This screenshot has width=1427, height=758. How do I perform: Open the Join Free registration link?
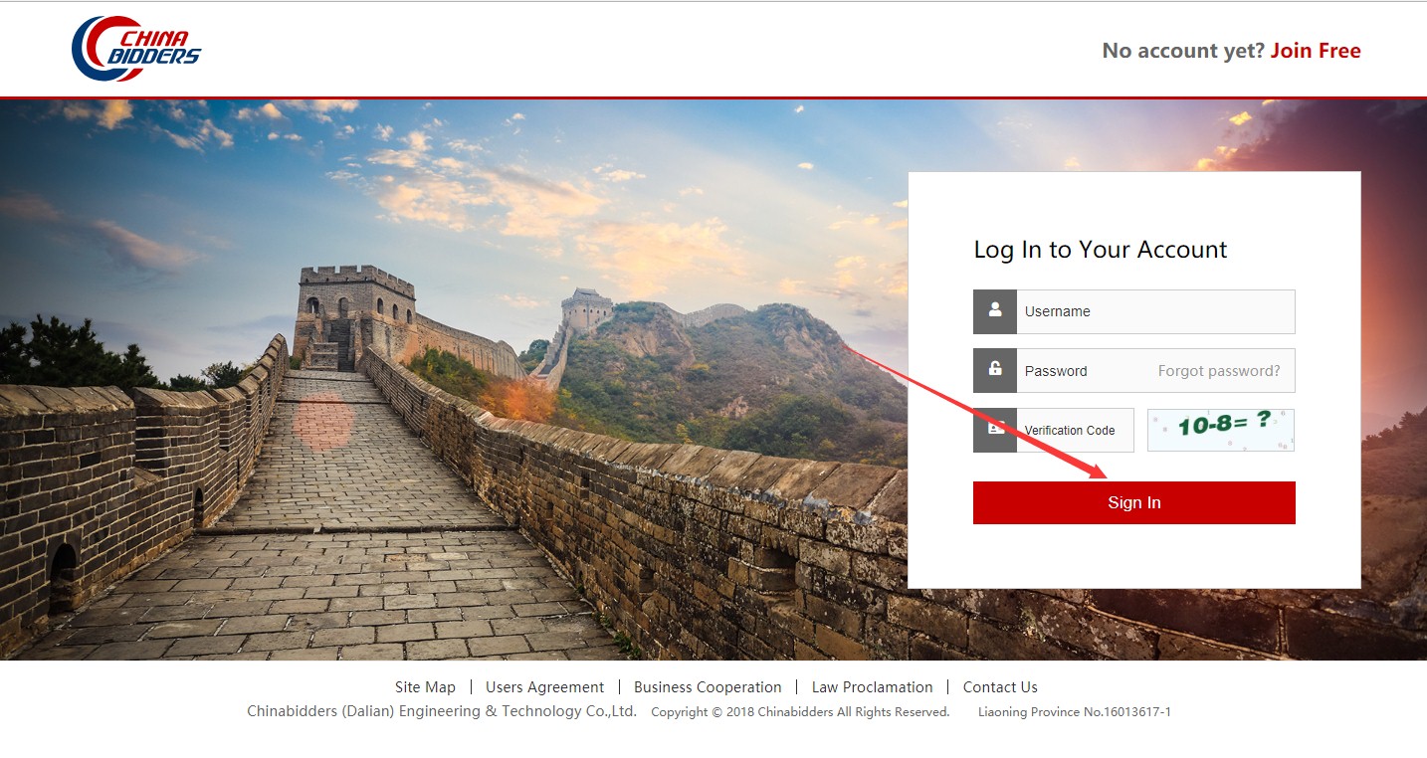click(1316, 51)
